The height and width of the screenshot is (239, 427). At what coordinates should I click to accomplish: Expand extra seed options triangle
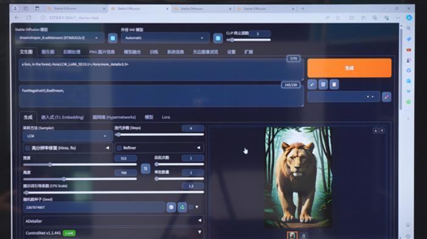pyautogui.click(x=197, y=207)
